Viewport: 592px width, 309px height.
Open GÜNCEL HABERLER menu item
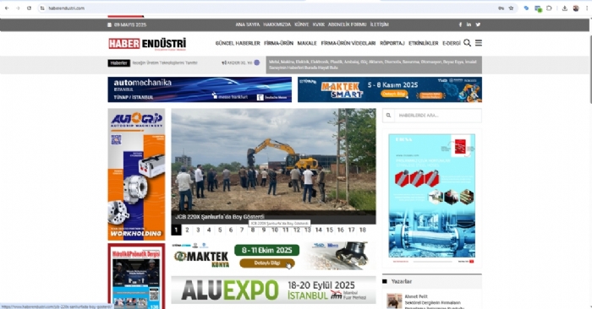tap(238, 43)
